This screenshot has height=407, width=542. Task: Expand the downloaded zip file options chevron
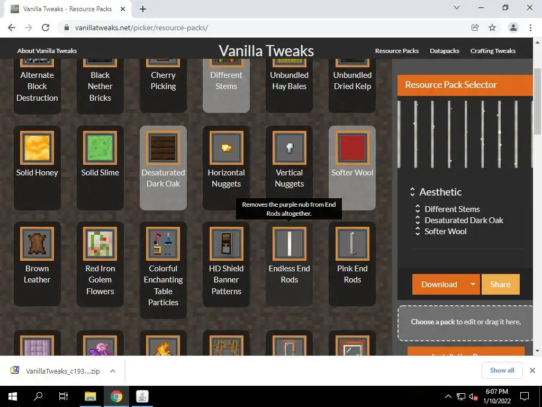[x=112, y=370]
